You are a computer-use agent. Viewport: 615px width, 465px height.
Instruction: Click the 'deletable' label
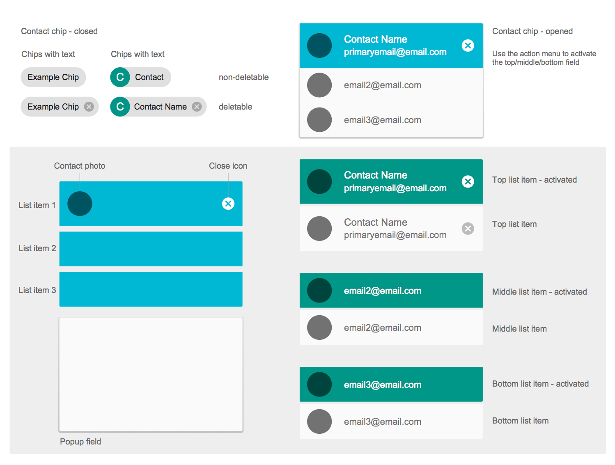pos(236,107)
